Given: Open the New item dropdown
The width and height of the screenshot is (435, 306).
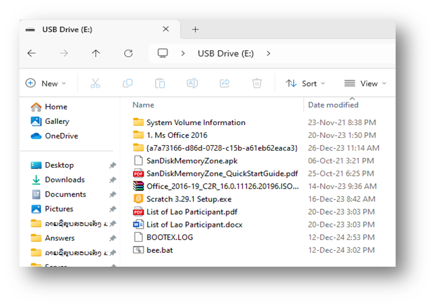Looking at the screenshot, I should tap(46, 83).
